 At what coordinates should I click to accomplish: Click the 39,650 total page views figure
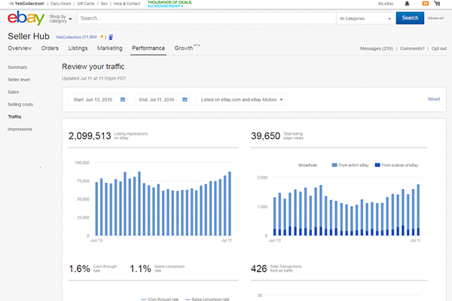point(265,136)
